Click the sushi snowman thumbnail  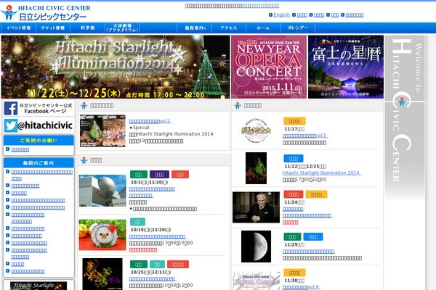102,235
